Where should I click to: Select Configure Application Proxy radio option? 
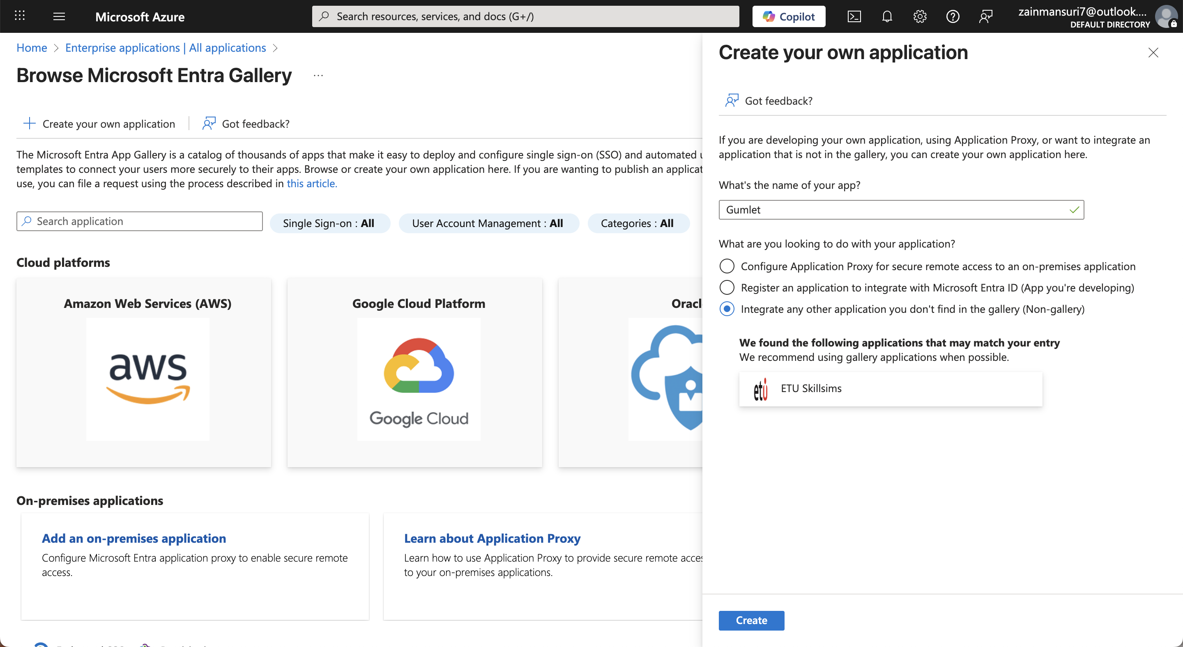[x=727, y=266]
